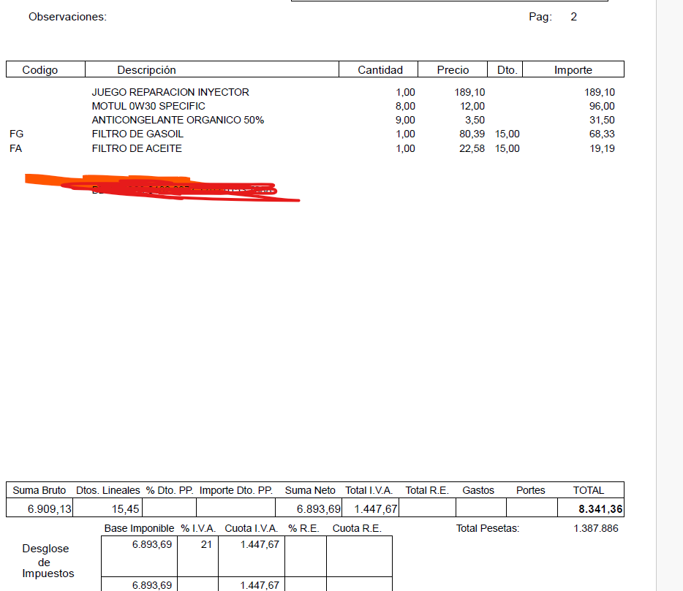This screenshot has width=683, height=591.
Task: Click the Desglose de Impuestos label
Action: pos(48,561)
